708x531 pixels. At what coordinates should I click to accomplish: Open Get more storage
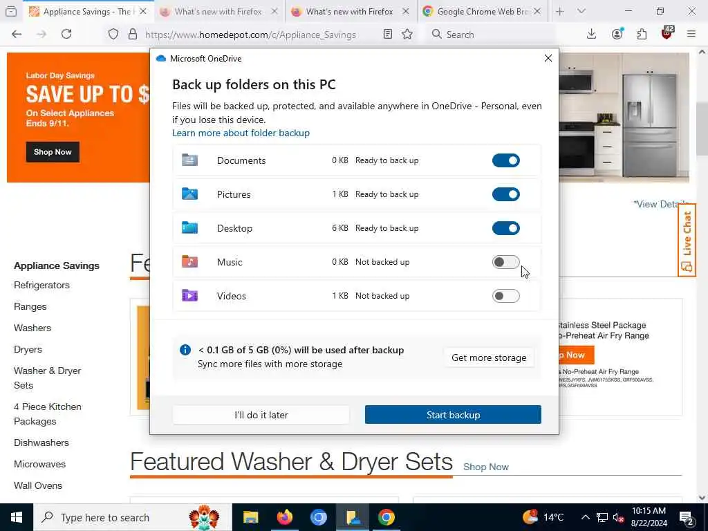pos(489,357)
